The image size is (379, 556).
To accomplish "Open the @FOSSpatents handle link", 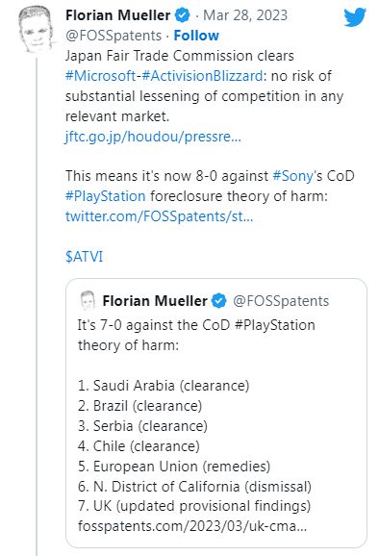I will pyautogui.click(x=114, y=36).
